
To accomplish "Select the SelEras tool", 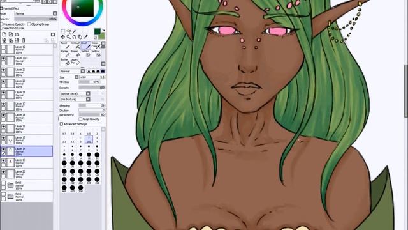I will pyautogui.click(x=96, y=54).
